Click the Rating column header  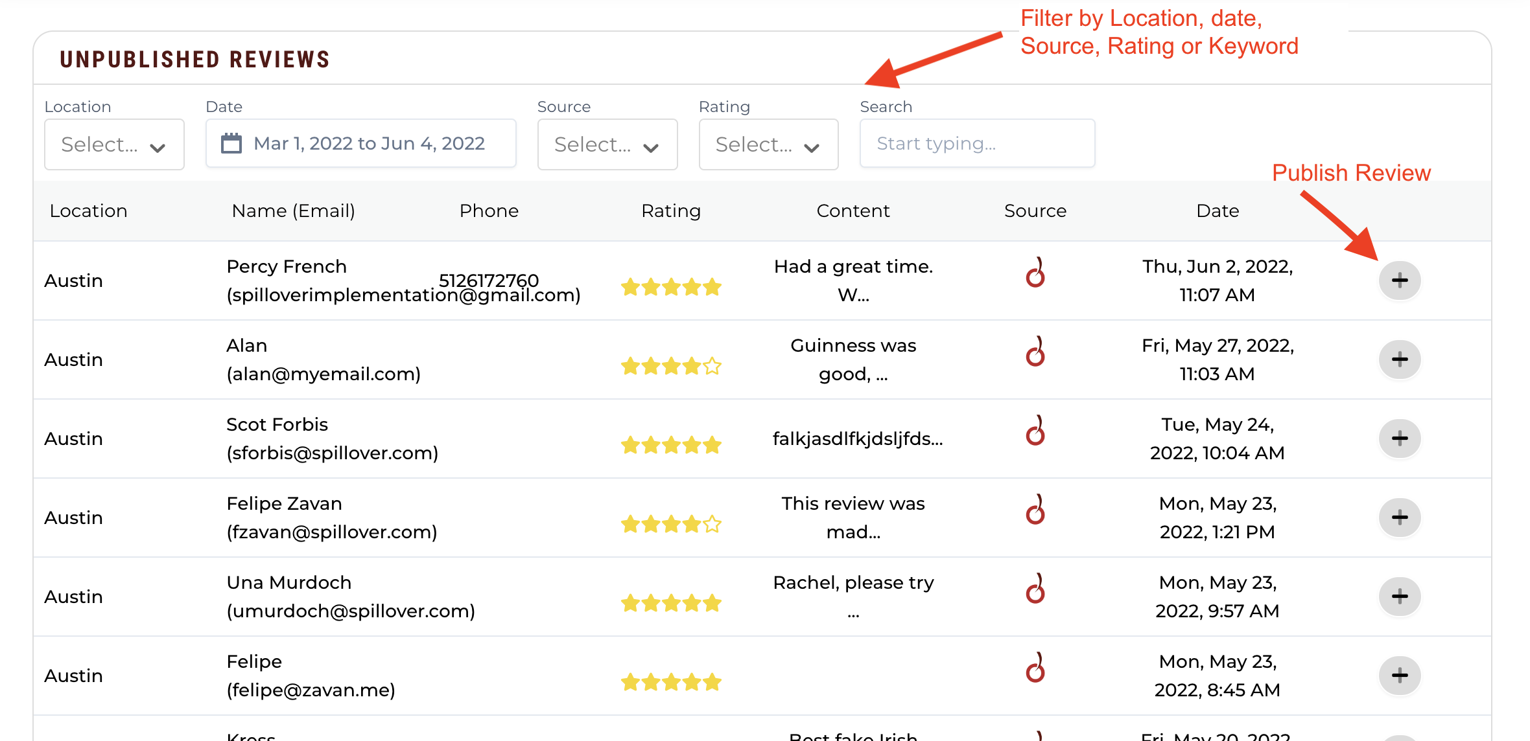pyautogui.click(x=671, y=211)
